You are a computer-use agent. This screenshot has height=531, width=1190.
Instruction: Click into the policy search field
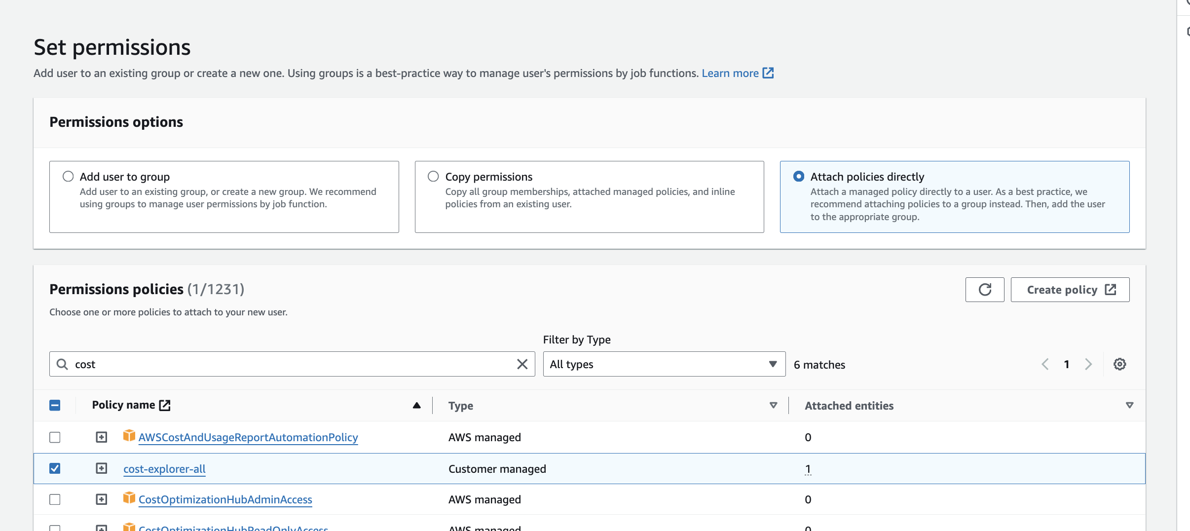[x=291, y=364]
